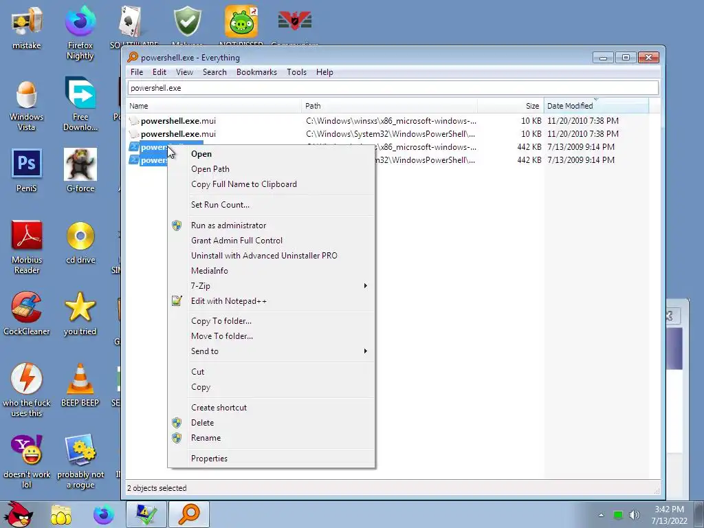Image resolution: width=704 pixels, height=528 pixels.
Task: Open 'probably not a rogue' icon
Action: [x=80, y=461]
